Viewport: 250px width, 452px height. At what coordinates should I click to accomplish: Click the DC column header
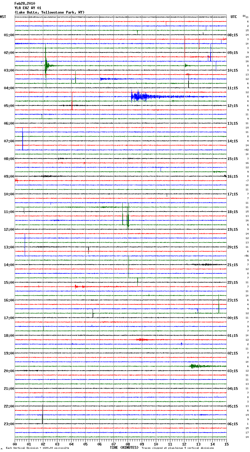pyautogui.click(x=244, y=16)
